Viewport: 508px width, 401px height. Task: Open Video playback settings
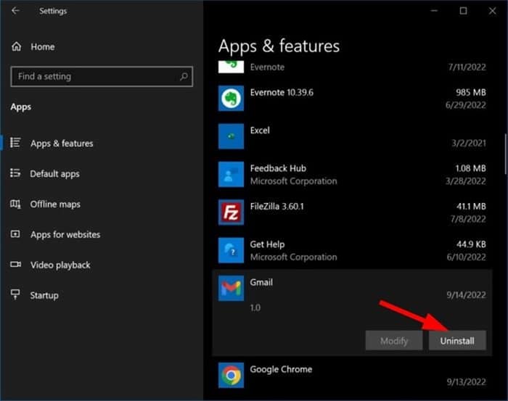60,265
